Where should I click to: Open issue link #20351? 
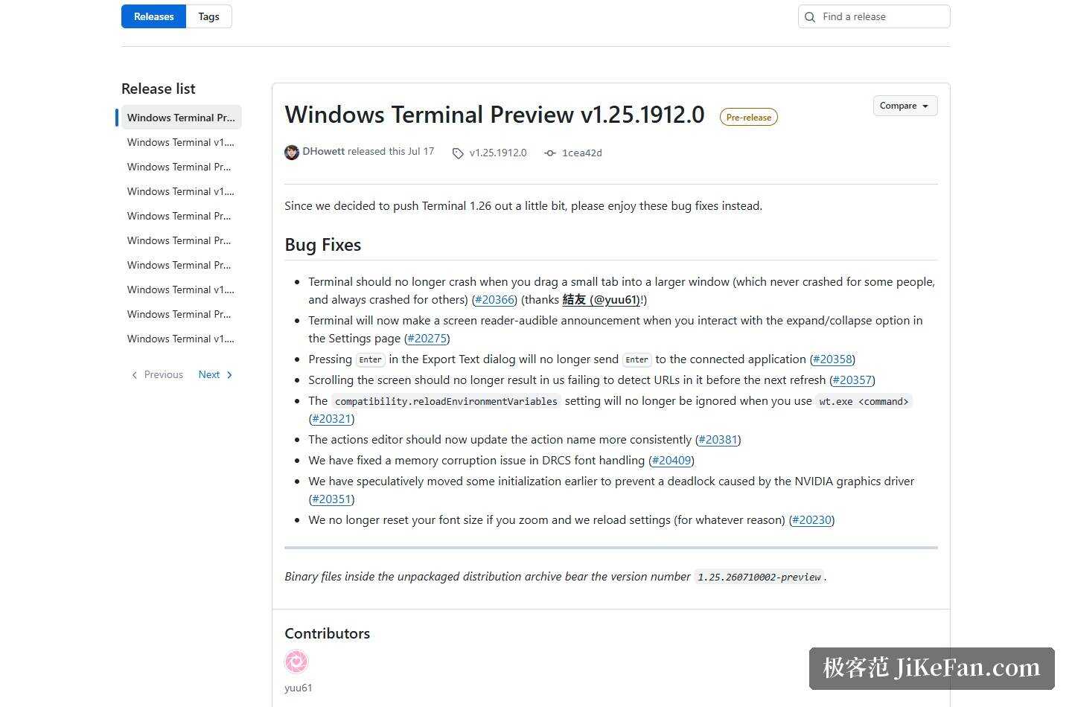331,499
